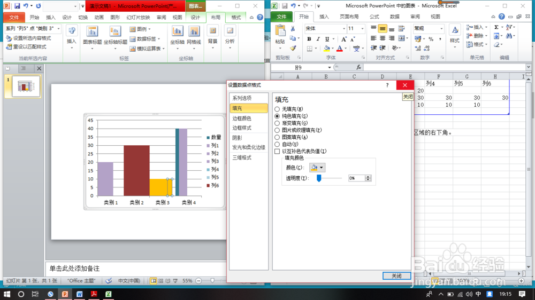Click the Chart Title icon in PowerPoint ribbon
Screen dimensions: 535x300
point(92,32)
